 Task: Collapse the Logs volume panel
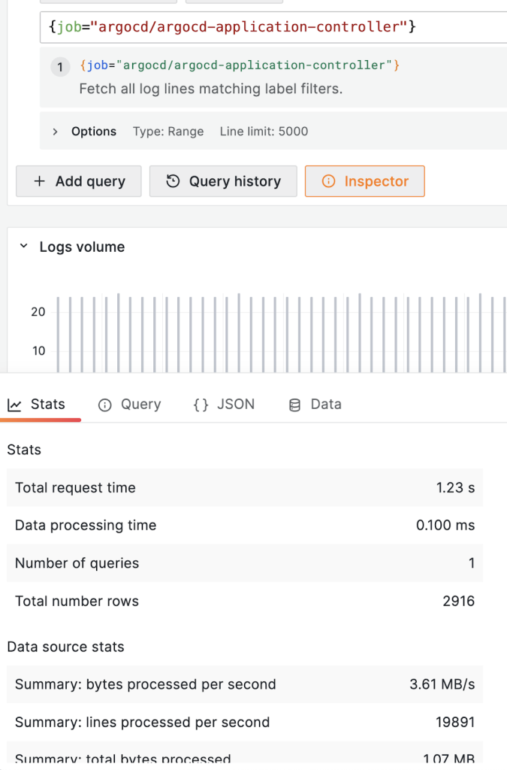pyautogui.click(x=23, y=247)
